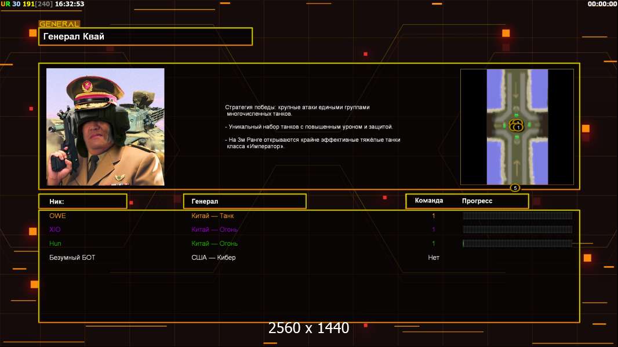Click the Ник: column header
The height and width of the screenshot is (347, 618).
(82, 201)
